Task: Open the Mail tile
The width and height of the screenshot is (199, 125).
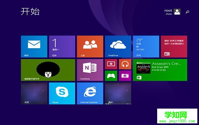Action: (x=34, y=47)
